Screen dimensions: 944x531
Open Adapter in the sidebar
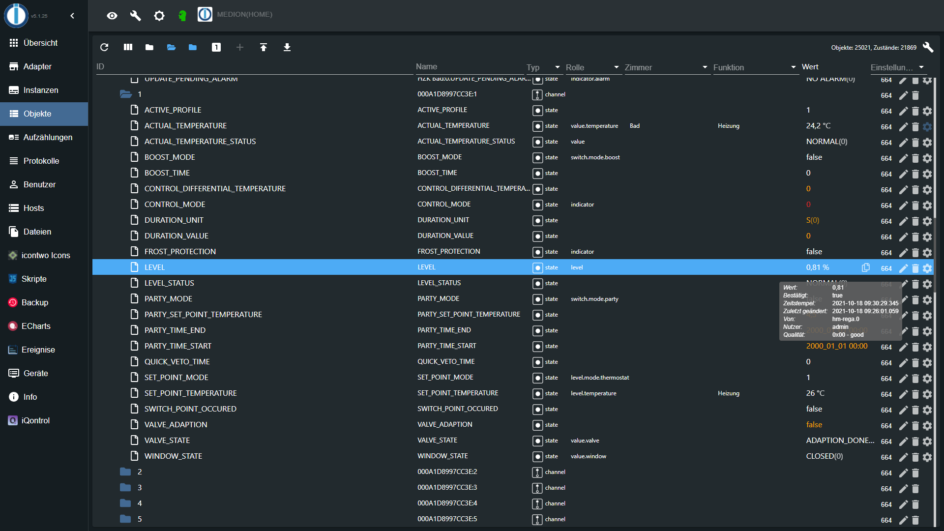[x=37, y=66]
